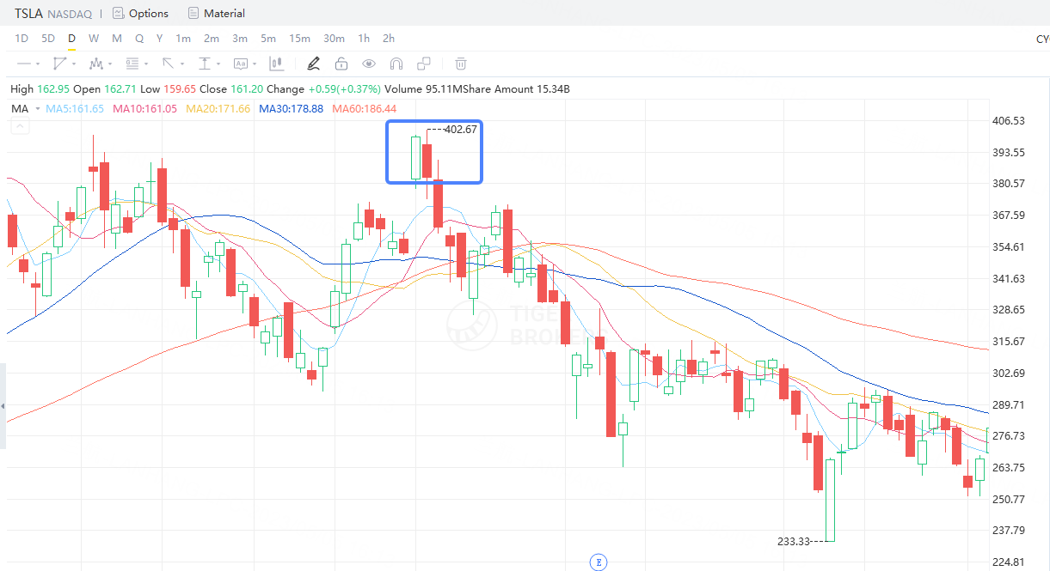This screenshot has height=571, width=1050.
Task: Select the wave pattern drawing tool
Action: click(x=96, y=64)
